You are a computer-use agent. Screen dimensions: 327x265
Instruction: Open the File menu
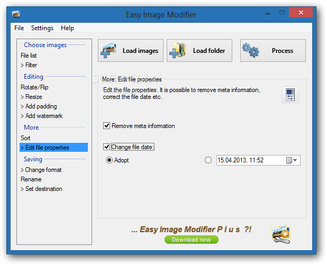tap(19, 28)
